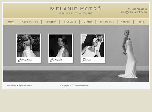The image size is (152, 112).
Task: Open Useful links in the footer
Action: (x=11, y=85)
